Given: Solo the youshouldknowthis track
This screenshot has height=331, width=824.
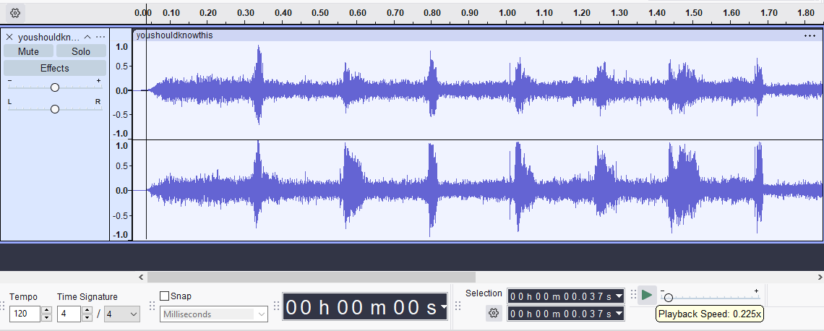Looking at the screenshot, I should (81, 51).
